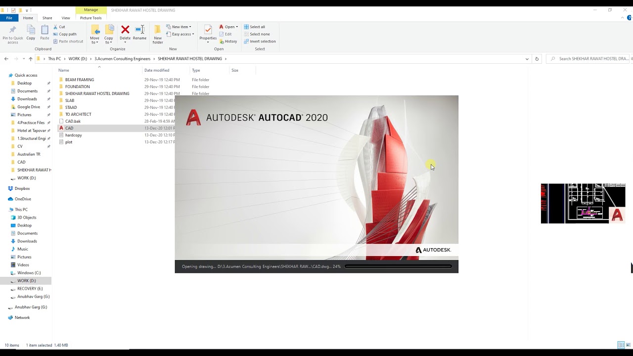Select the TO ARCHITECT folder
Screen dimensions: 633x356
pyautogui.click(x=78, y=114)
